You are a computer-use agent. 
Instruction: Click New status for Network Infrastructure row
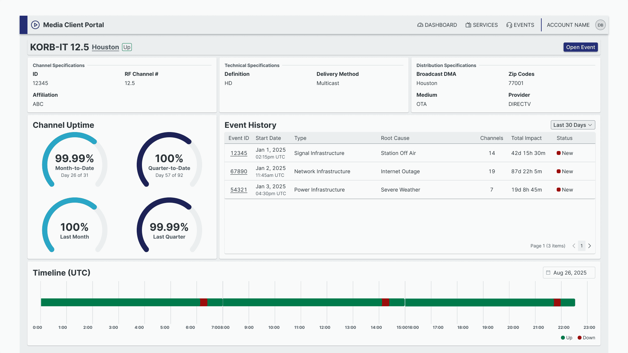[565, 171]
